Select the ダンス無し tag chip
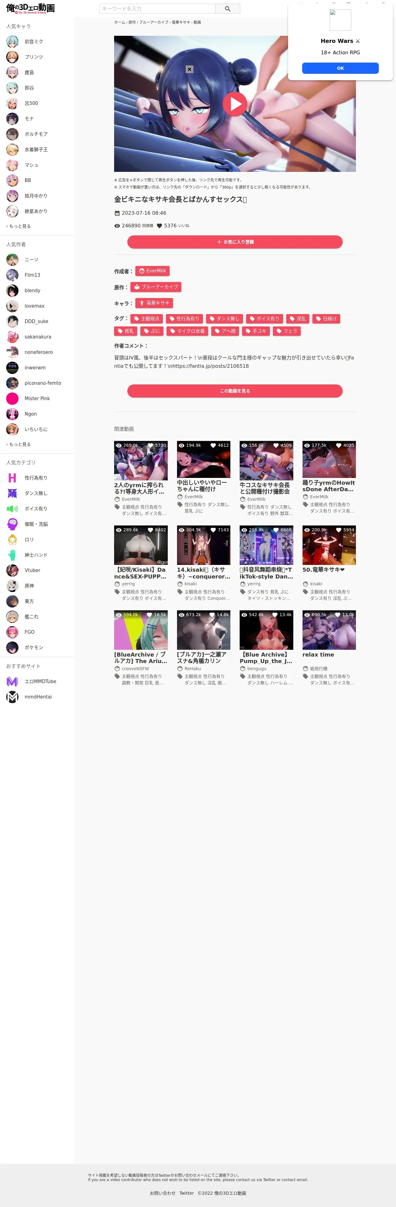The height and width of the screenshot is (1207, 396). coord(224,319)
